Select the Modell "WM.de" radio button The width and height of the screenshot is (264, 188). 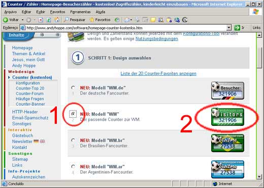click(73, 87)
